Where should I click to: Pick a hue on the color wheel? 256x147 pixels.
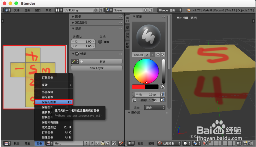coord(146,71)
